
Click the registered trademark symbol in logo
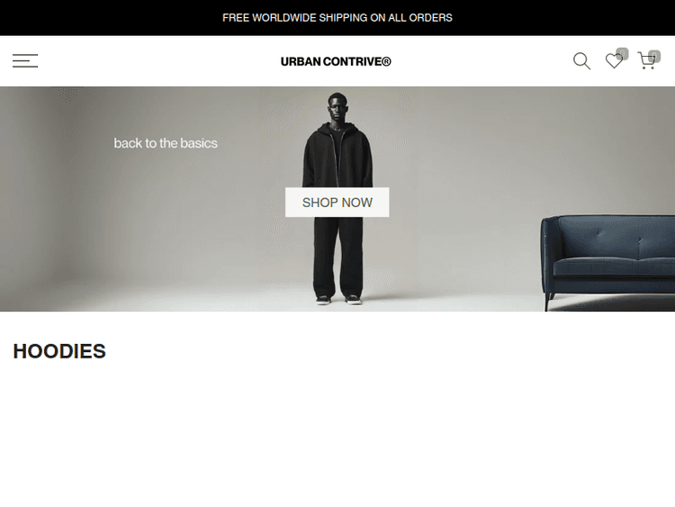[x=387, y=61]
